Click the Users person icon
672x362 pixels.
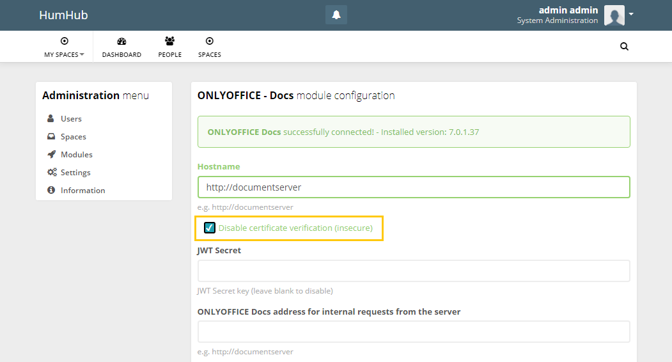(x=51, y=118)
